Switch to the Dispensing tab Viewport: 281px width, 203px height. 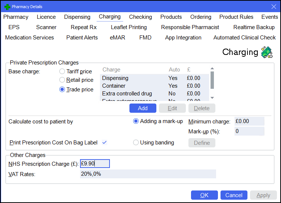pos(77,17)
